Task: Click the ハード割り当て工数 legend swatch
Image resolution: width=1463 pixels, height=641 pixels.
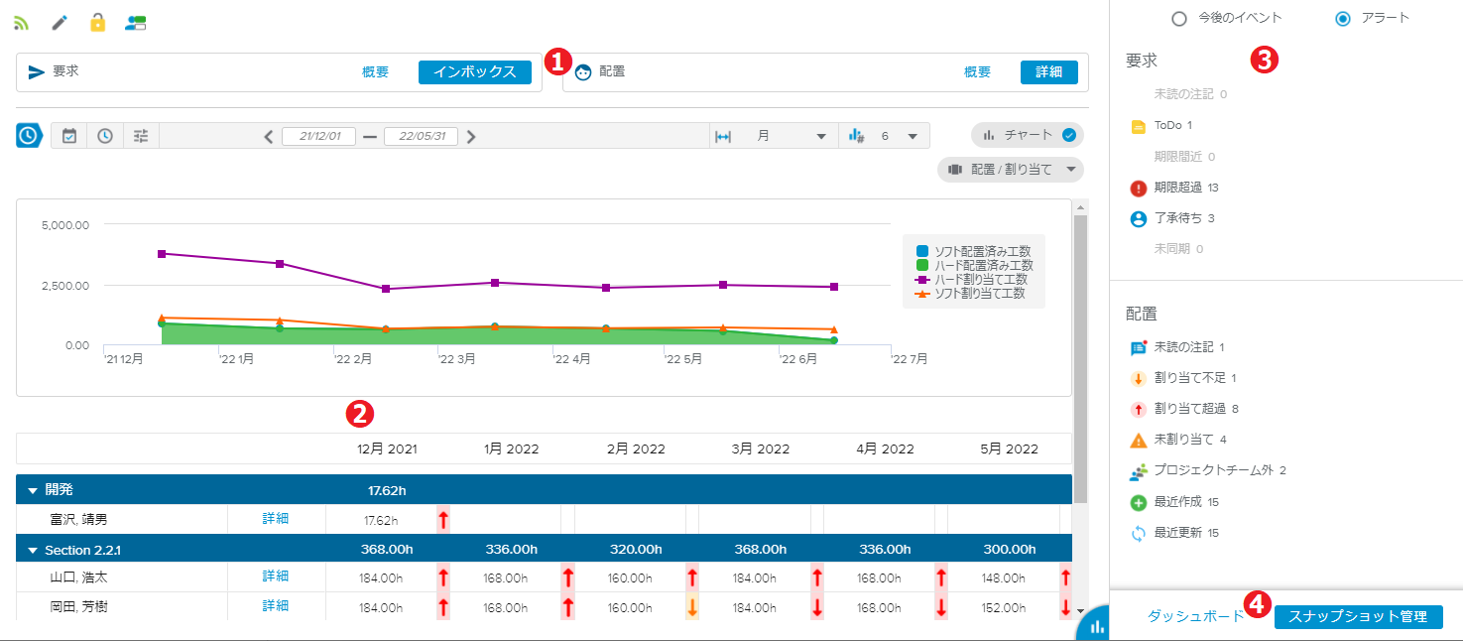Action: point(922,280)
